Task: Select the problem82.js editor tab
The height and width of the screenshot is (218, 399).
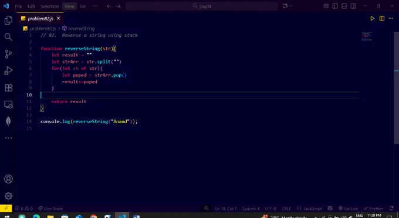Action: (x=40, y=19)
